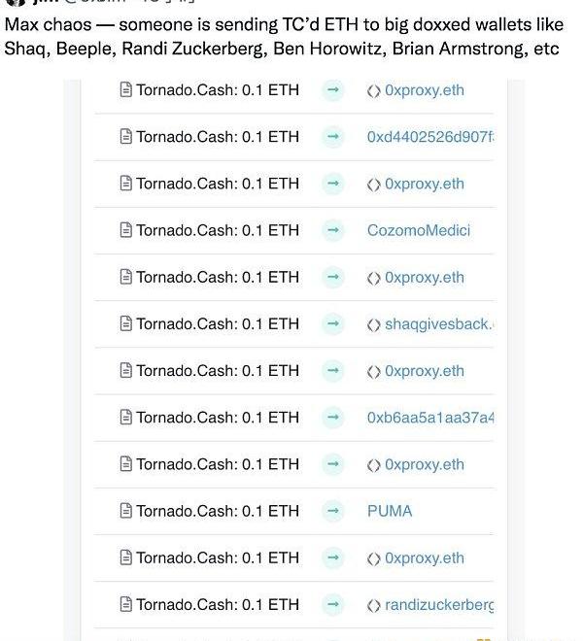Open the shaqgivesback address link
Screen dimensions: 583x641
(438, 324)
